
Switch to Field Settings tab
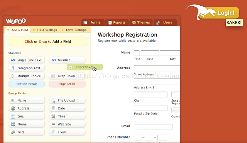tap(45, 30)
